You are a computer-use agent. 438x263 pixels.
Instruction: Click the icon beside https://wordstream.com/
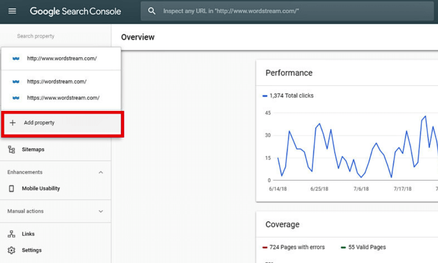coord(16,82)
